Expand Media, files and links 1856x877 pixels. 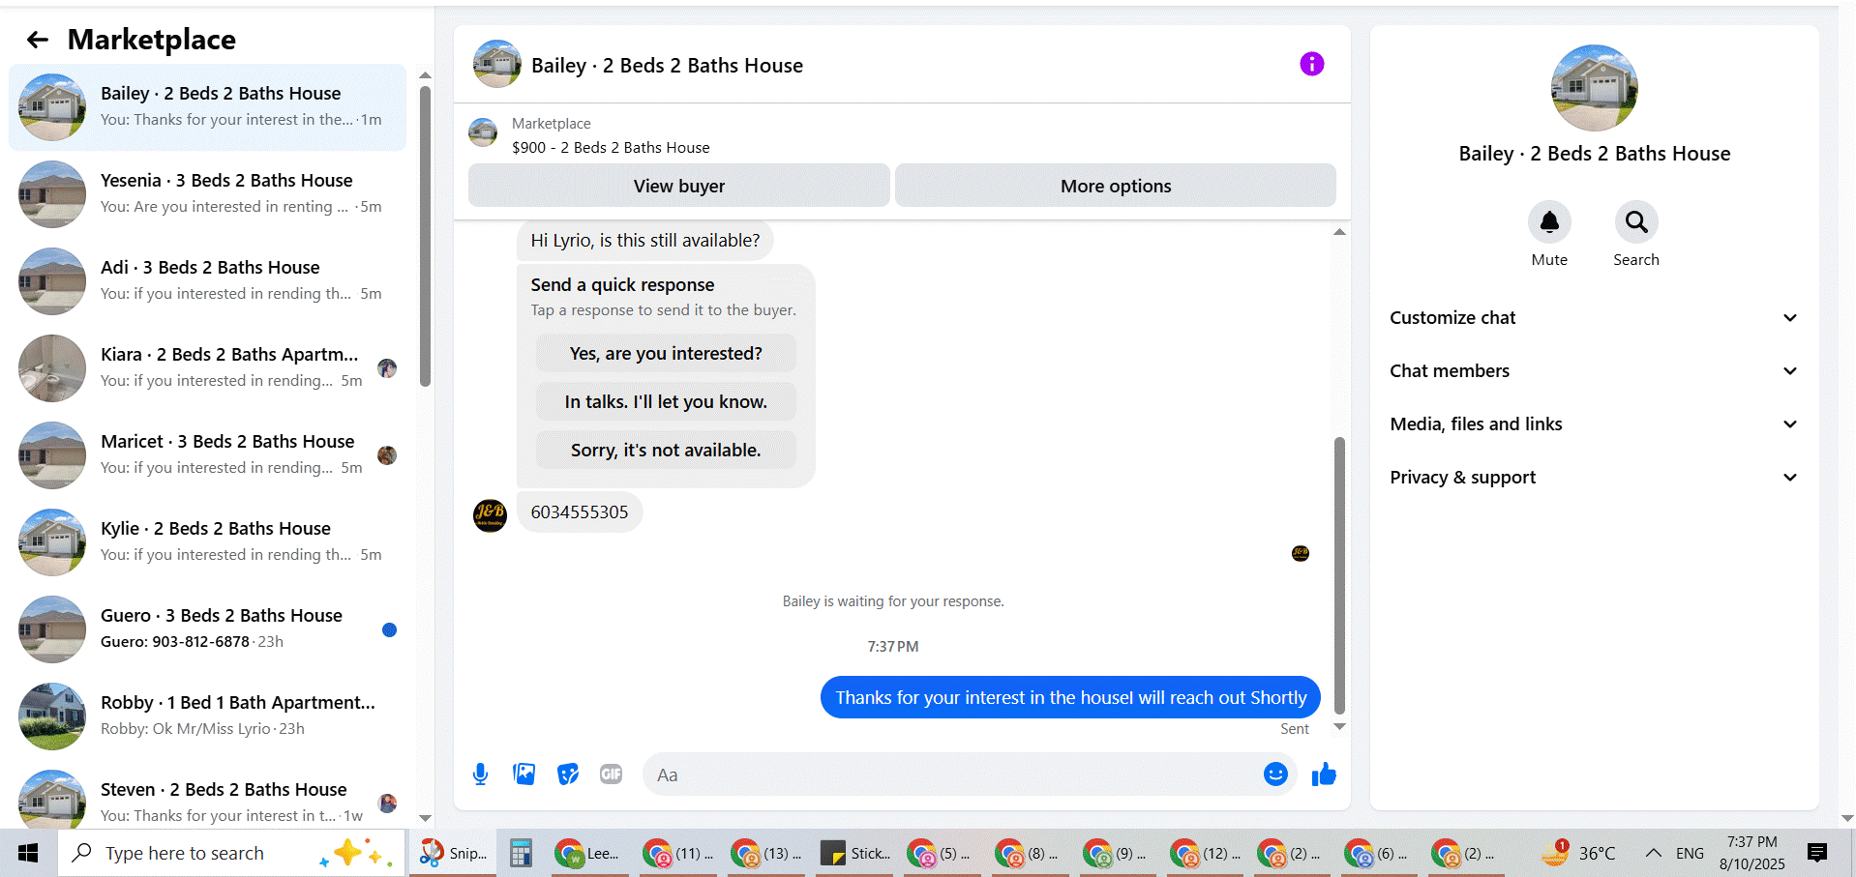(1594, 424)
